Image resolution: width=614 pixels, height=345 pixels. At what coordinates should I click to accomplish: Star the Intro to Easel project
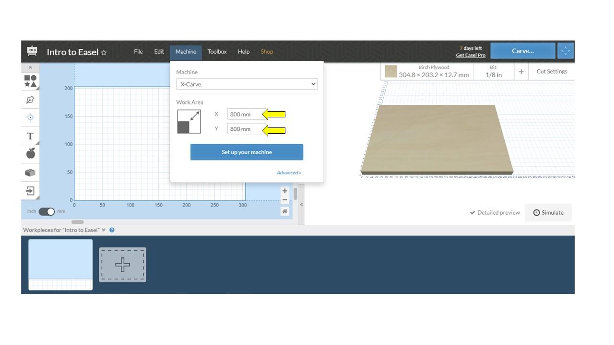pyautogui.click(x=104, y=53)
